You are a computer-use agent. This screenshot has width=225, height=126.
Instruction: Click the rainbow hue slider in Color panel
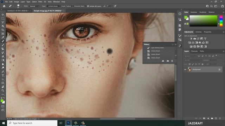[221, 21]
